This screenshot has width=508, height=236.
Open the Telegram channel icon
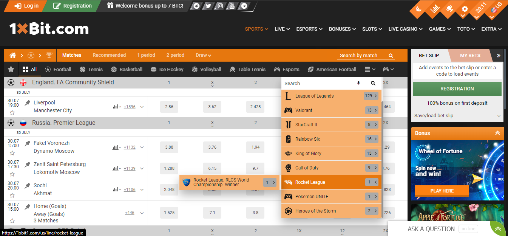coord(244,6)
